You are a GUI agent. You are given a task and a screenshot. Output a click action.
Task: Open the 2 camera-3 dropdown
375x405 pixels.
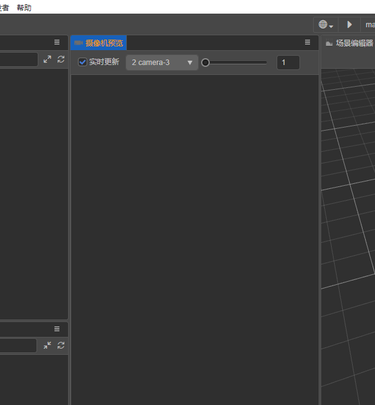[x=162, y=63]
